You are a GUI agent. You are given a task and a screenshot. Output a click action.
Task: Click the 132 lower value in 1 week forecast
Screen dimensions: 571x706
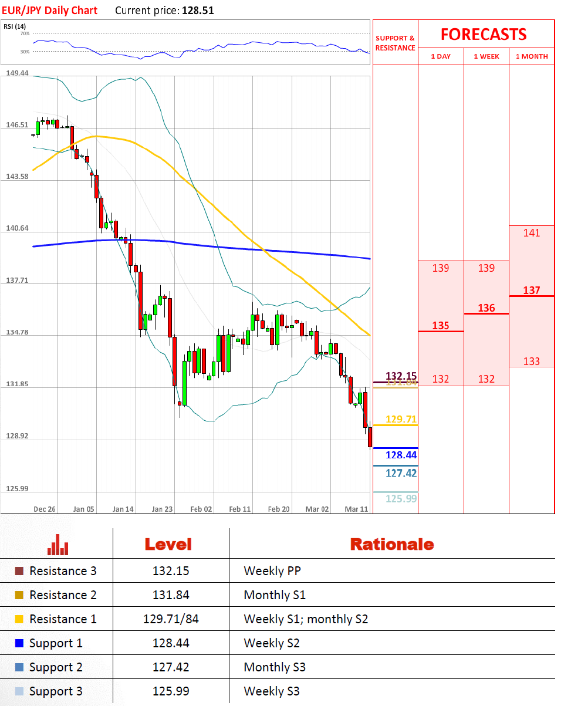(x=486, y=379)
